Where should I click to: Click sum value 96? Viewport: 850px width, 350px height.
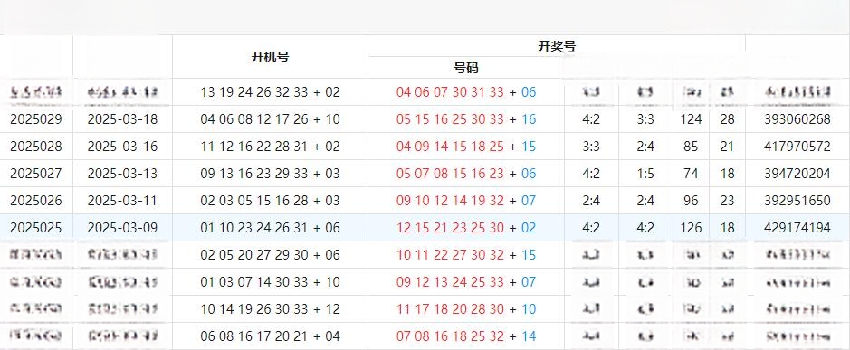tap(692, 201)
